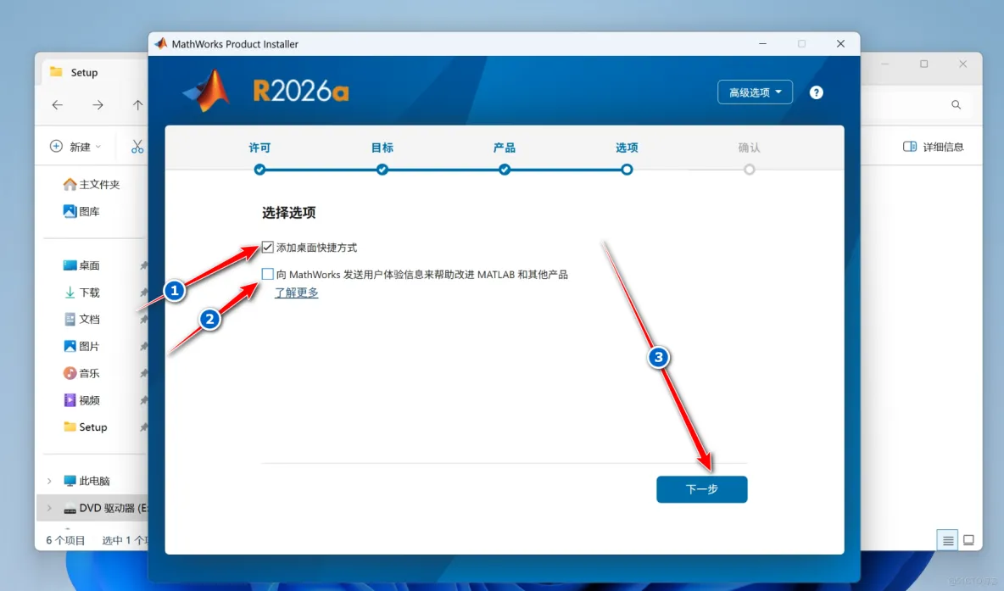This screenshot has height=591, width=1004.
Task: Minimize the MathWorks Product Installer window
Action: pos(762,43)
